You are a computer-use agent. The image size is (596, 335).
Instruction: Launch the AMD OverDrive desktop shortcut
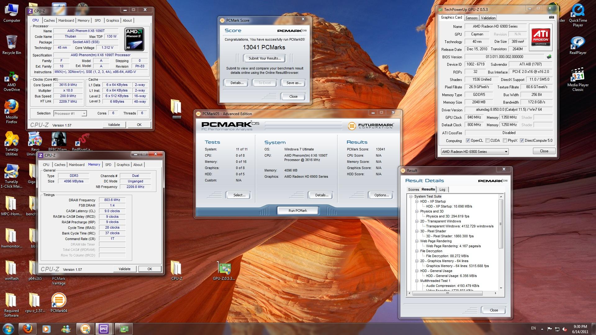(x=12, y=82)
